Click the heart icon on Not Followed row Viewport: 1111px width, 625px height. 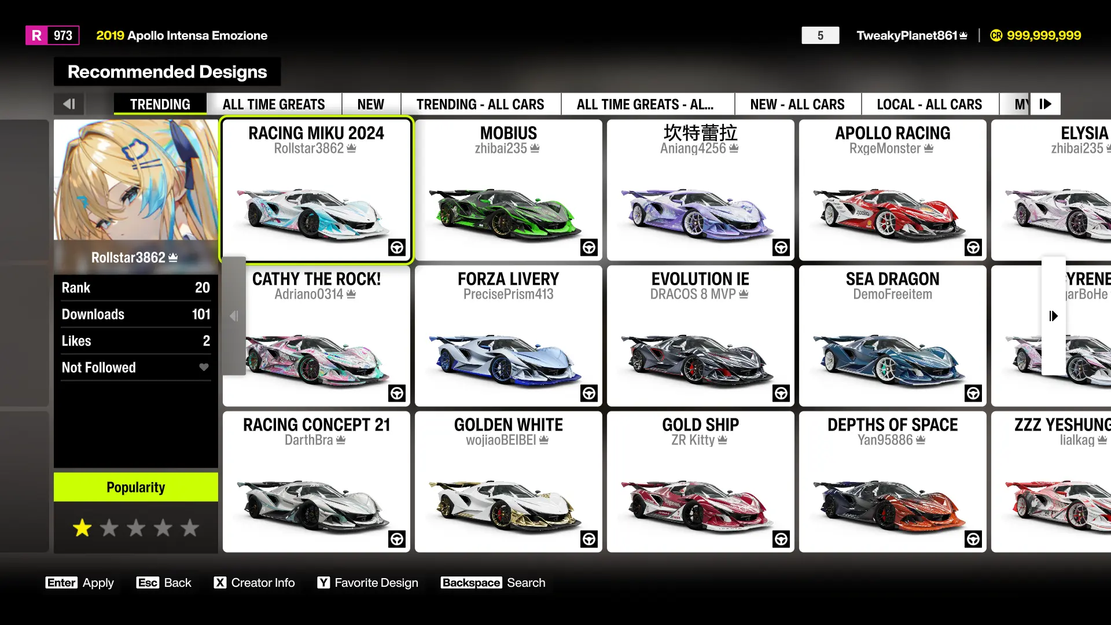(x=204, y=367)
